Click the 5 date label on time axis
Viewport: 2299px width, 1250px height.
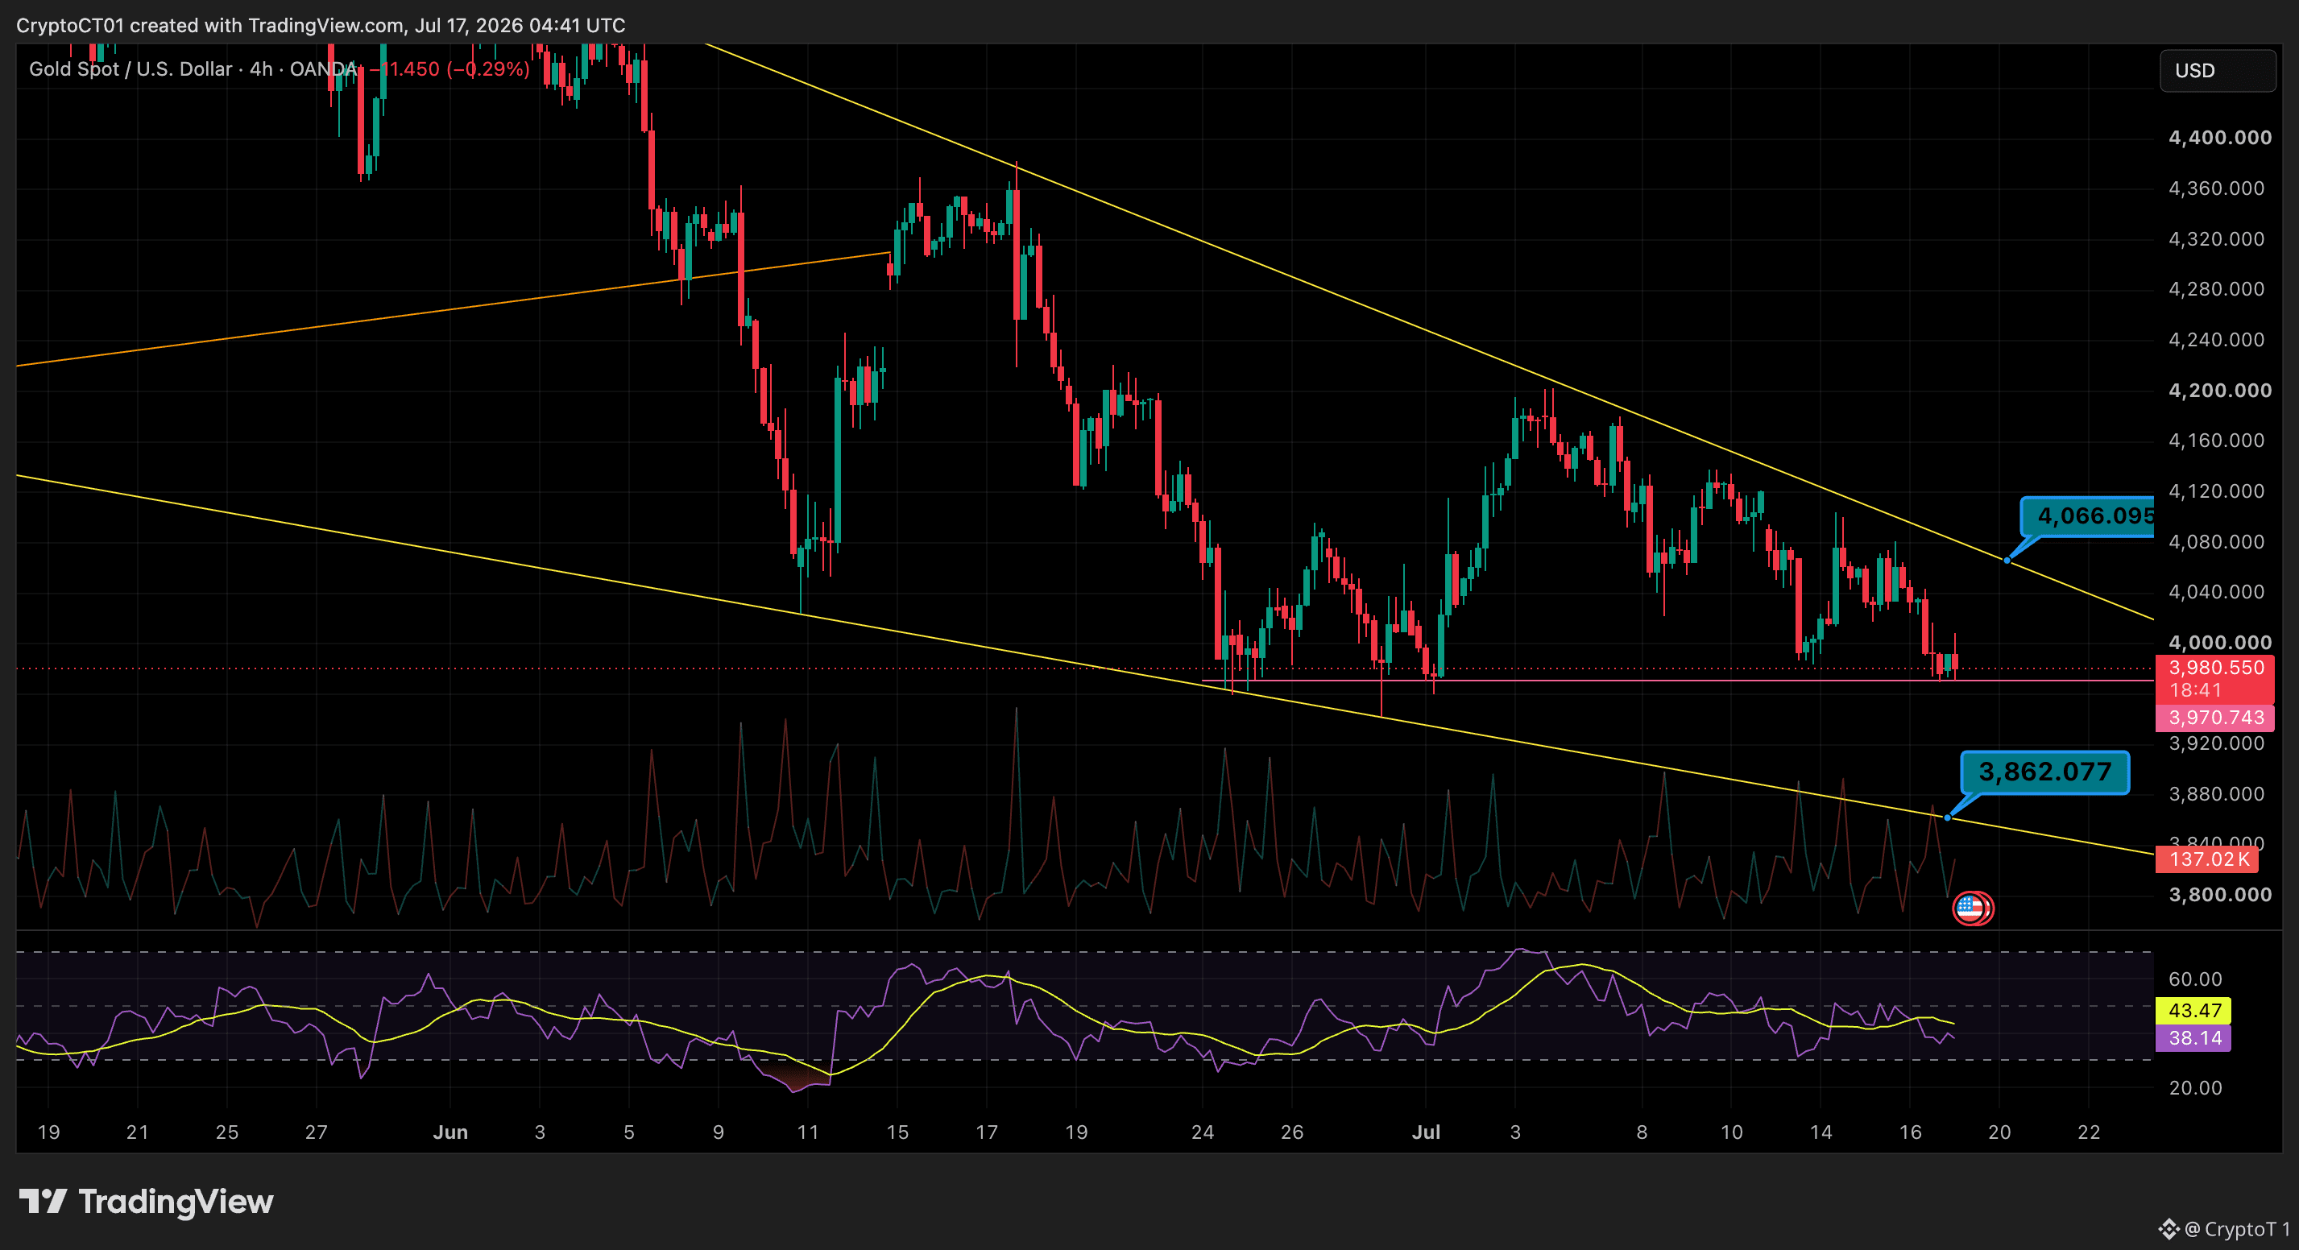coord(628,1132)
